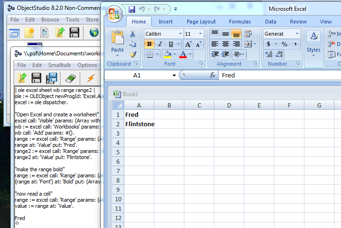341x228 pixels.
Task: Increase indent in Alignment group
Action: pyautogui.click(x=226, y=54)
